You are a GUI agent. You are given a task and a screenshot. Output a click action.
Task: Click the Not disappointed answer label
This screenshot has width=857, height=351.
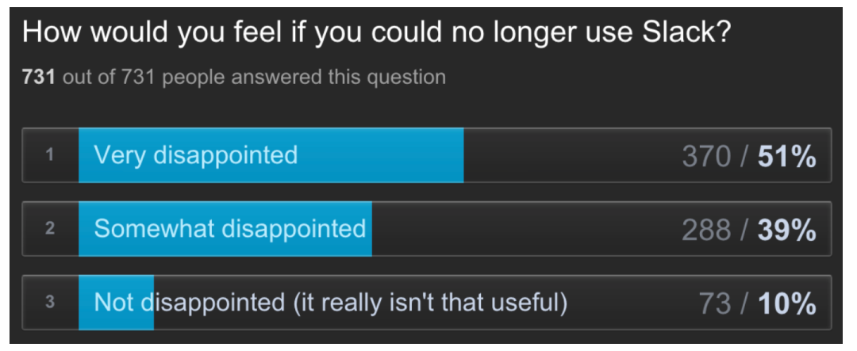[x=331, y=303]
